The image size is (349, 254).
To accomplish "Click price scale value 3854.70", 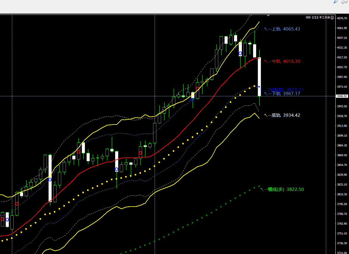I will click(x=342, y=165).
